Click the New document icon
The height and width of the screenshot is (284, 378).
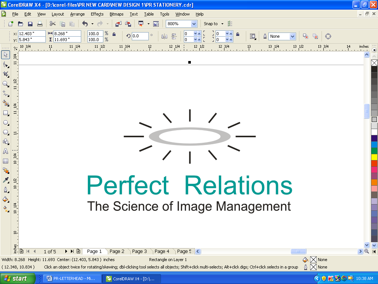(11, 24)
